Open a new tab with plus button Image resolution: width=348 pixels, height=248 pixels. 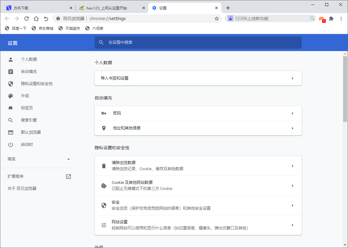(228, 8)
